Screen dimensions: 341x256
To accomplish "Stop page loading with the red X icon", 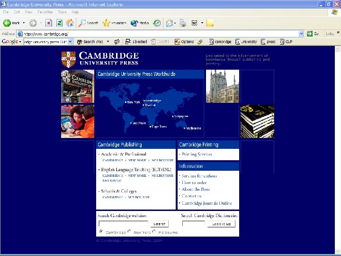I will [x=49, y=23].
